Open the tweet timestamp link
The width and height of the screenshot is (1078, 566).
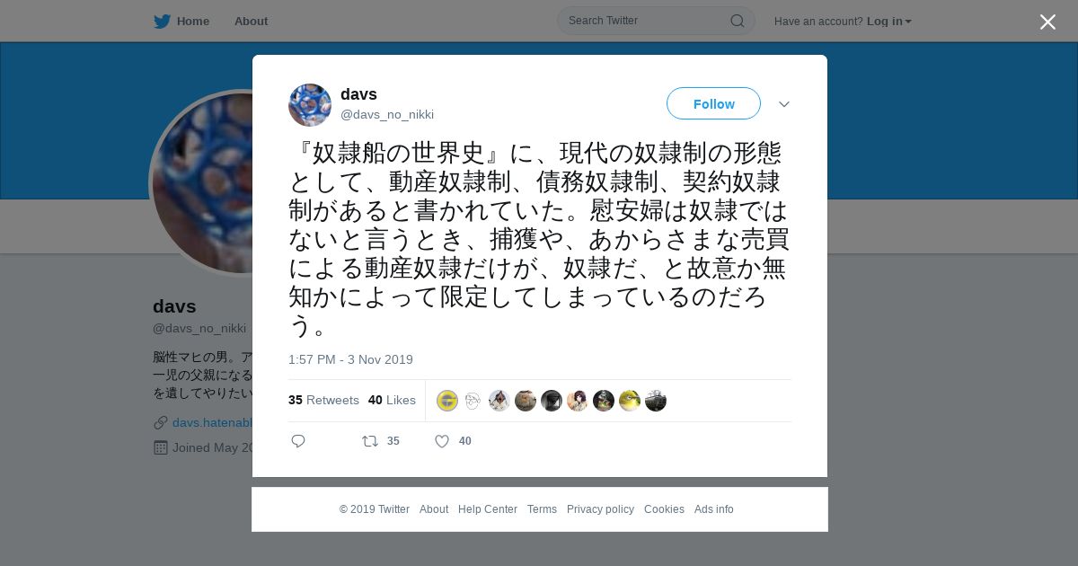point(350,359)
